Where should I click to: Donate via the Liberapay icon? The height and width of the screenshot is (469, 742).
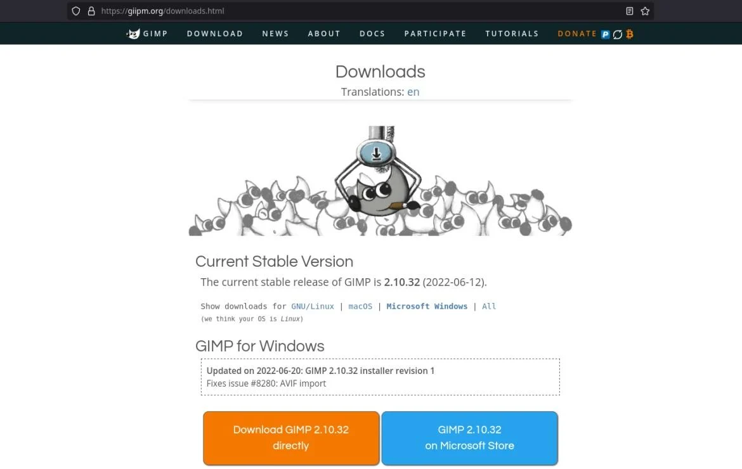point(618,34)
